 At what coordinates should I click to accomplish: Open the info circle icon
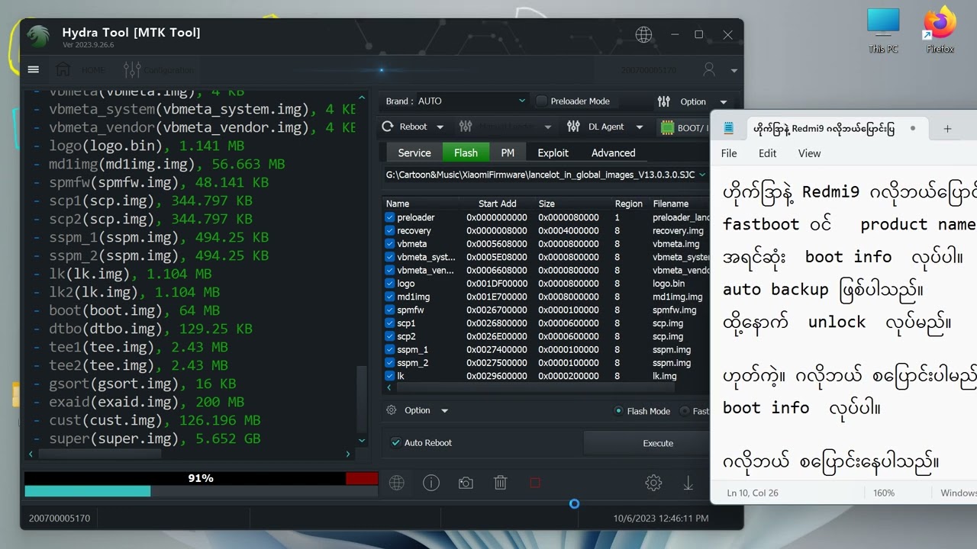click(x=431, y=483)
